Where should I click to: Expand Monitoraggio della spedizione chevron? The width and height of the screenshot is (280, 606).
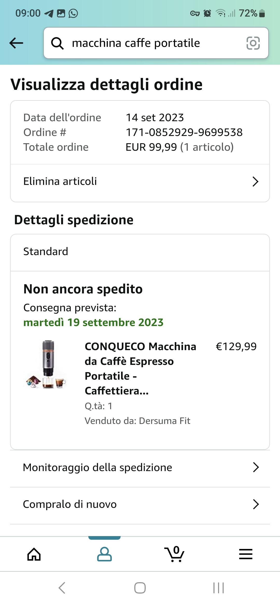tap(256, 467)
